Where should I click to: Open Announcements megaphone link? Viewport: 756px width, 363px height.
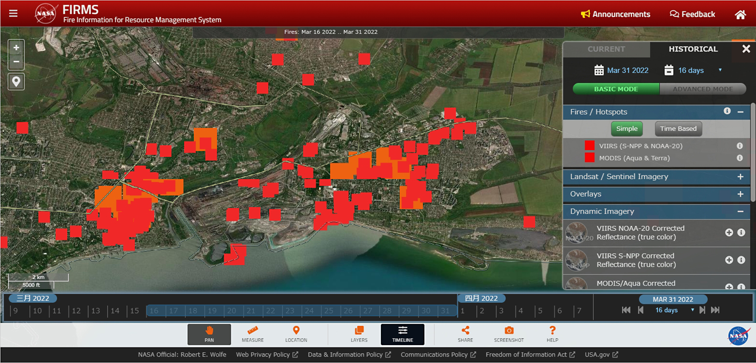(616, 14)
